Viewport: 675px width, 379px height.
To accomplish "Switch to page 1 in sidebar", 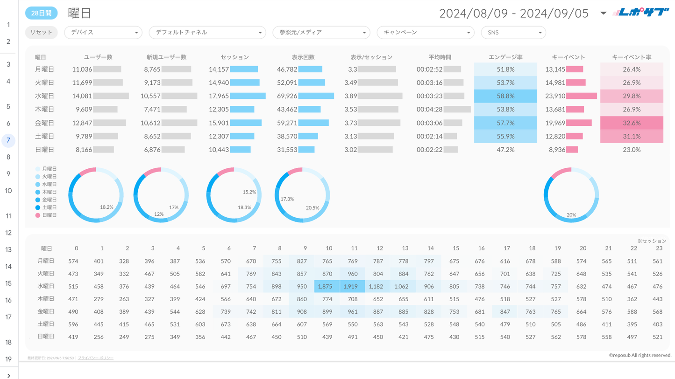I will coord(8,25).
